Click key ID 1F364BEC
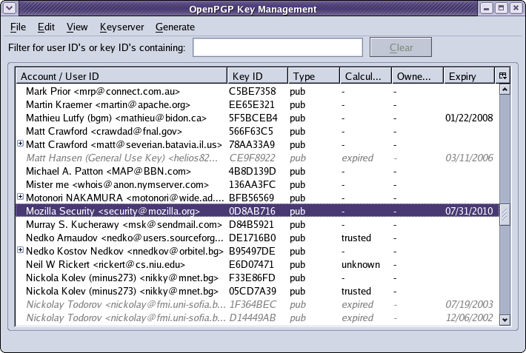The image size is (526, 353). (x=253, y=304)
